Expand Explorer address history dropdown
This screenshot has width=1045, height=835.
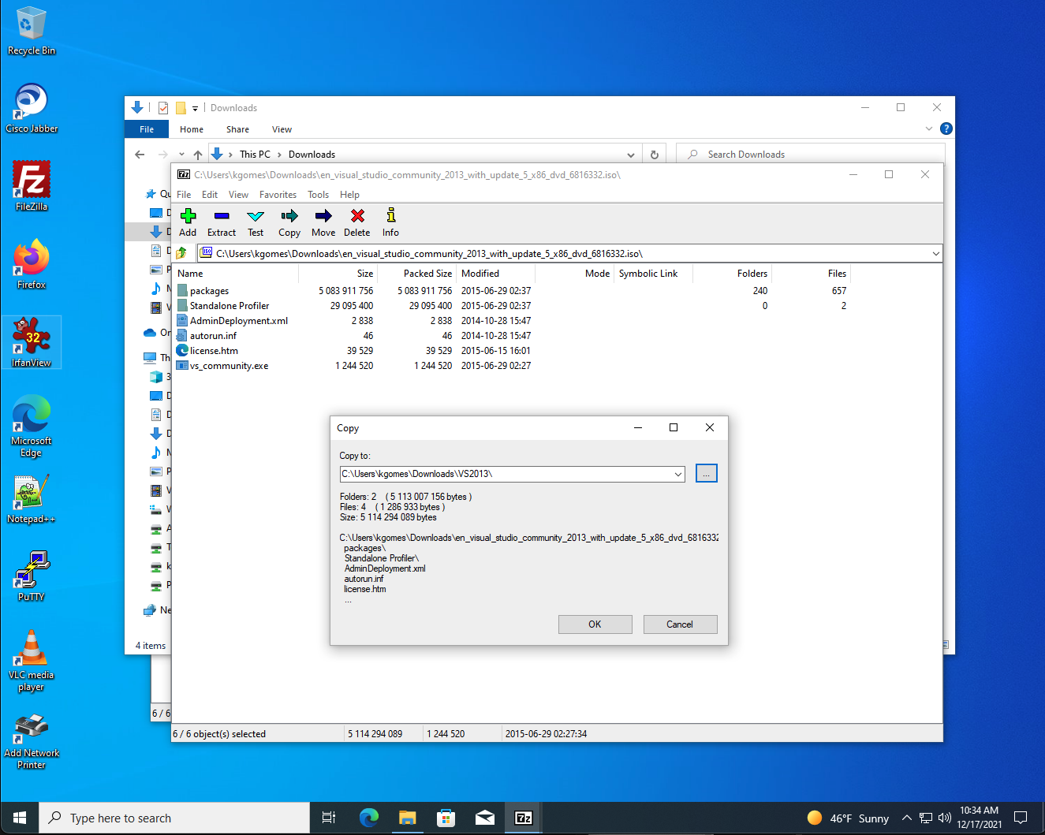(x=631, y=155)
